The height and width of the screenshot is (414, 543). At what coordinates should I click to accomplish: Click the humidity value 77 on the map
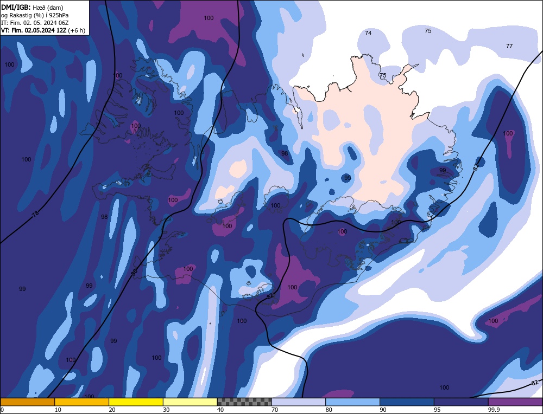(x=509, y=46)
